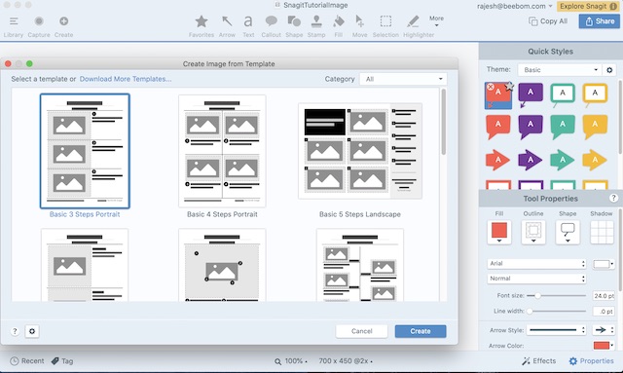Select the green speech bubble quick style
This screenshot has height=373, width=623.
pos(563,127)
